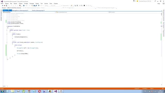Open the class navigation dropdown FormInWhile.Form1
165x93 pixels.
click(82, 12)
